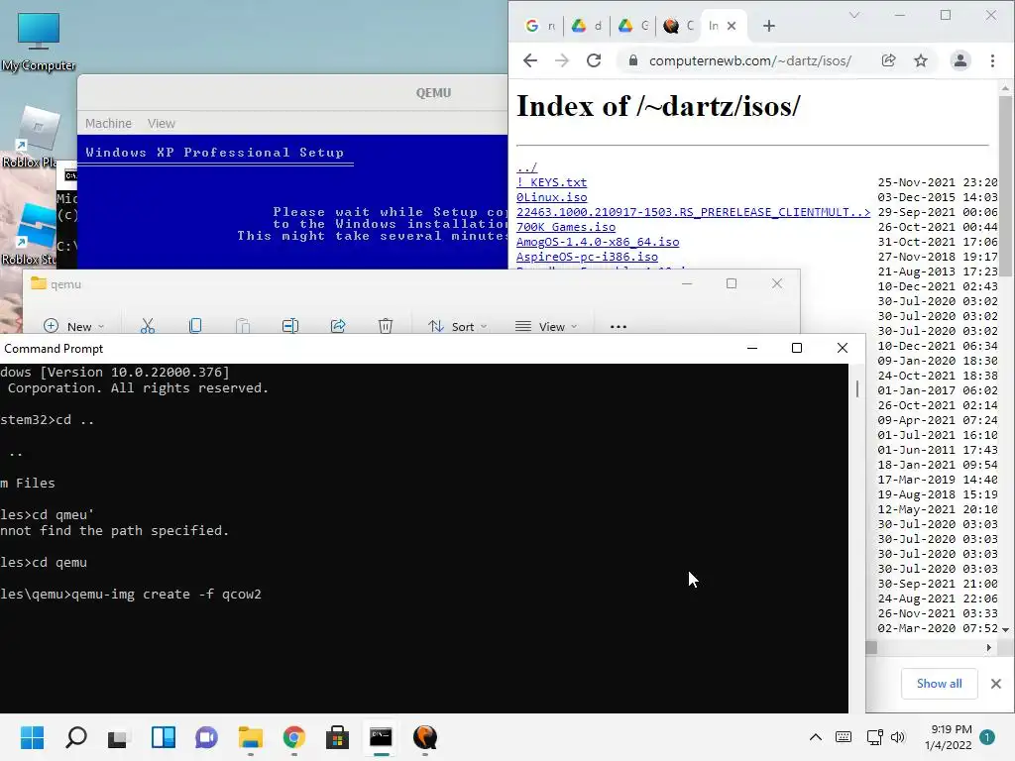The image size is (1015, 761).
Task: Go forward in Chrome
Action: [x=562, y=60]
